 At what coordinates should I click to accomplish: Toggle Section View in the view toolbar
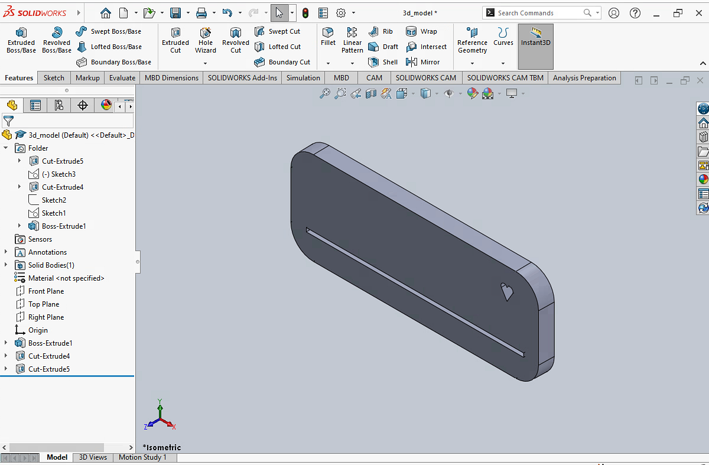click(371, 93)
